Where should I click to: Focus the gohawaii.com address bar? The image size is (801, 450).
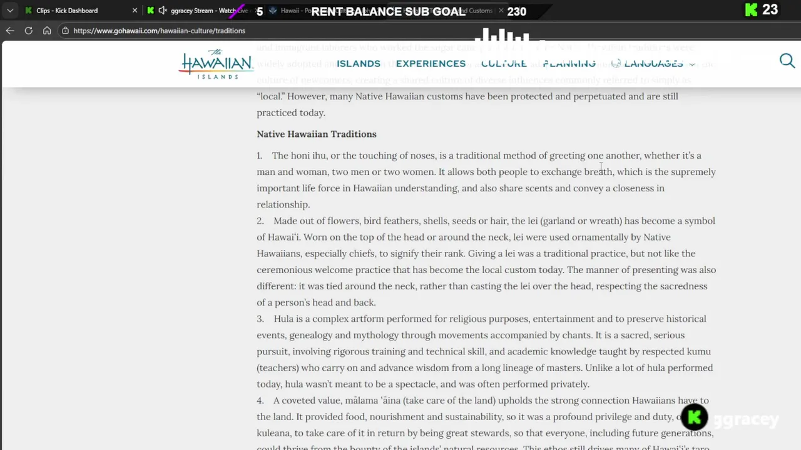click(159, 31)
